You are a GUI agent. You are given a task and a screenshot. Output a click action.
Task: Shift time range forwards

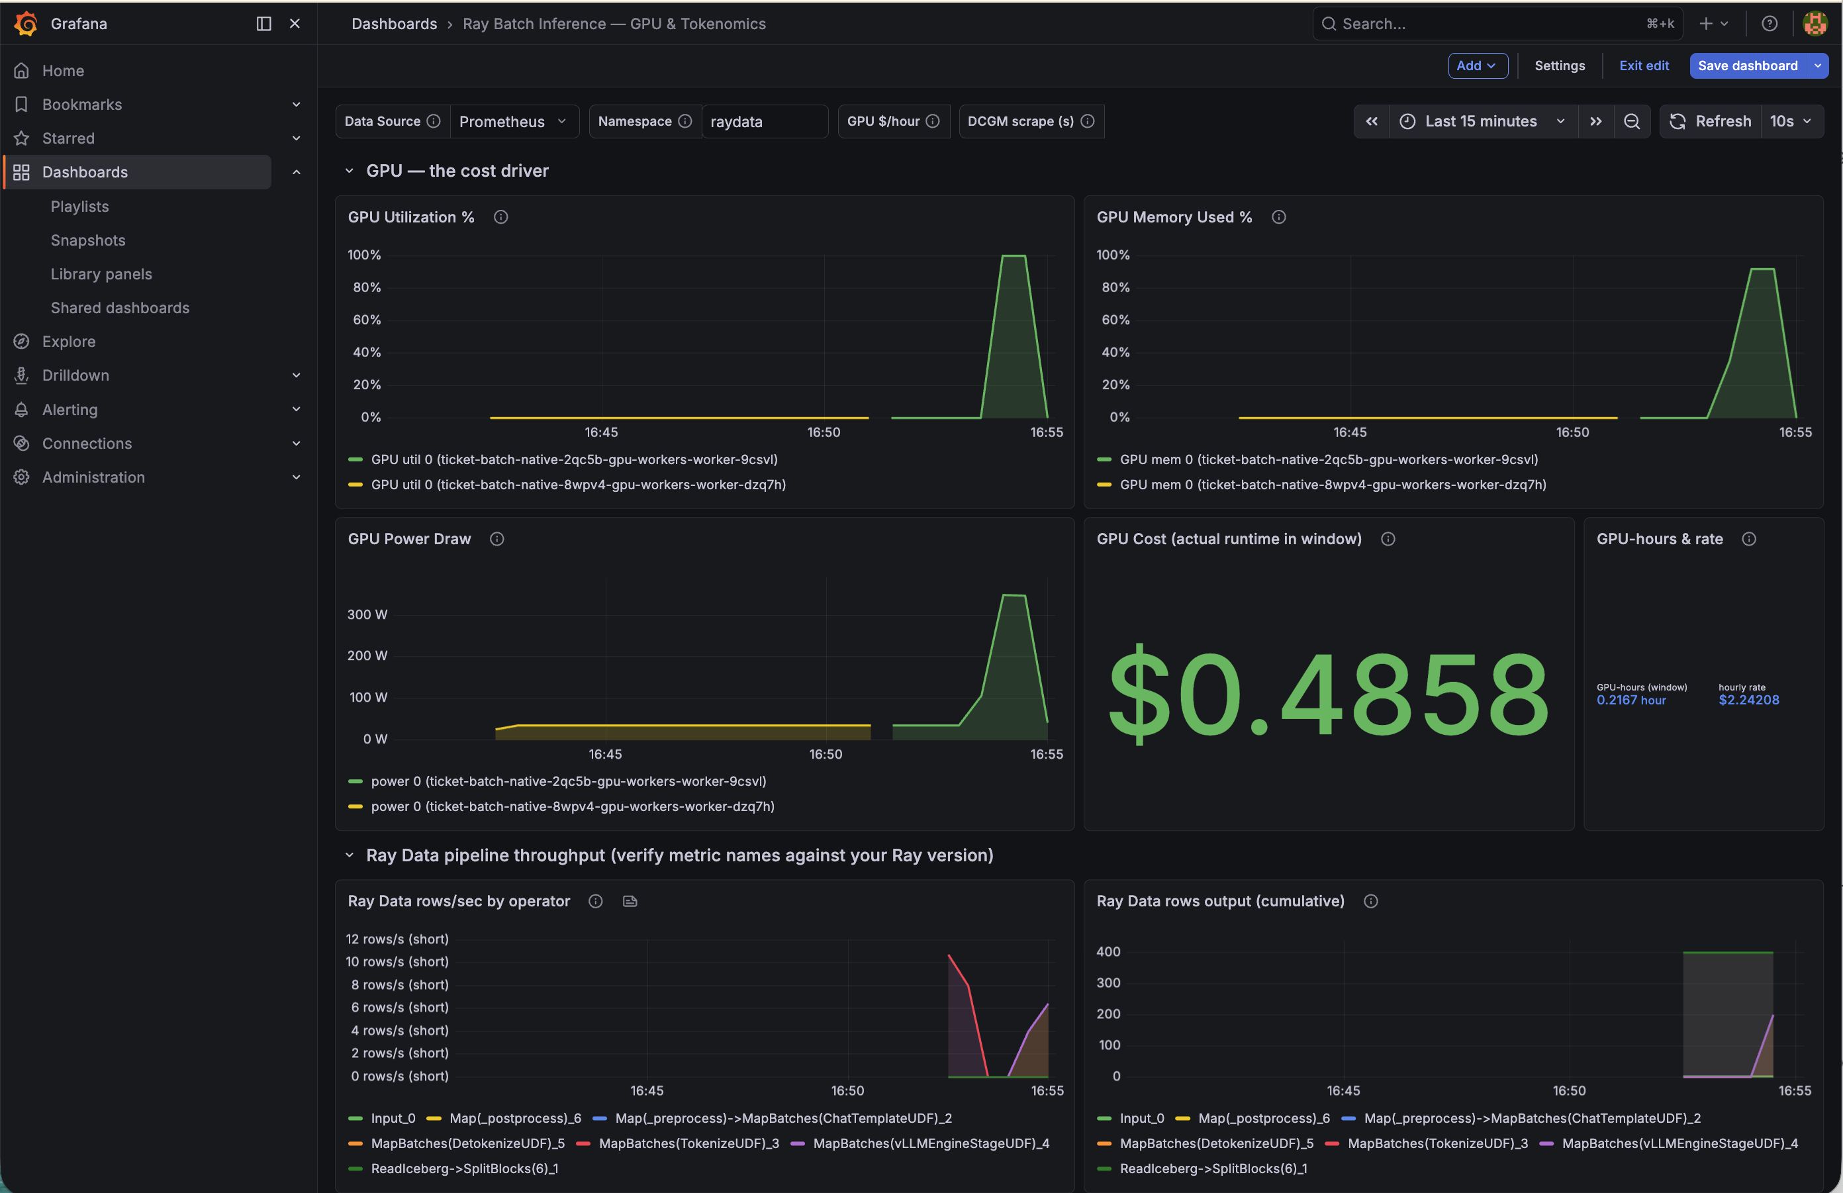pos(1596,122)
